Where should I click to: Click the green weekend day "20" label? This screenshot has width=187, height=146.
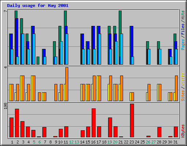click(x=115, y=142)
